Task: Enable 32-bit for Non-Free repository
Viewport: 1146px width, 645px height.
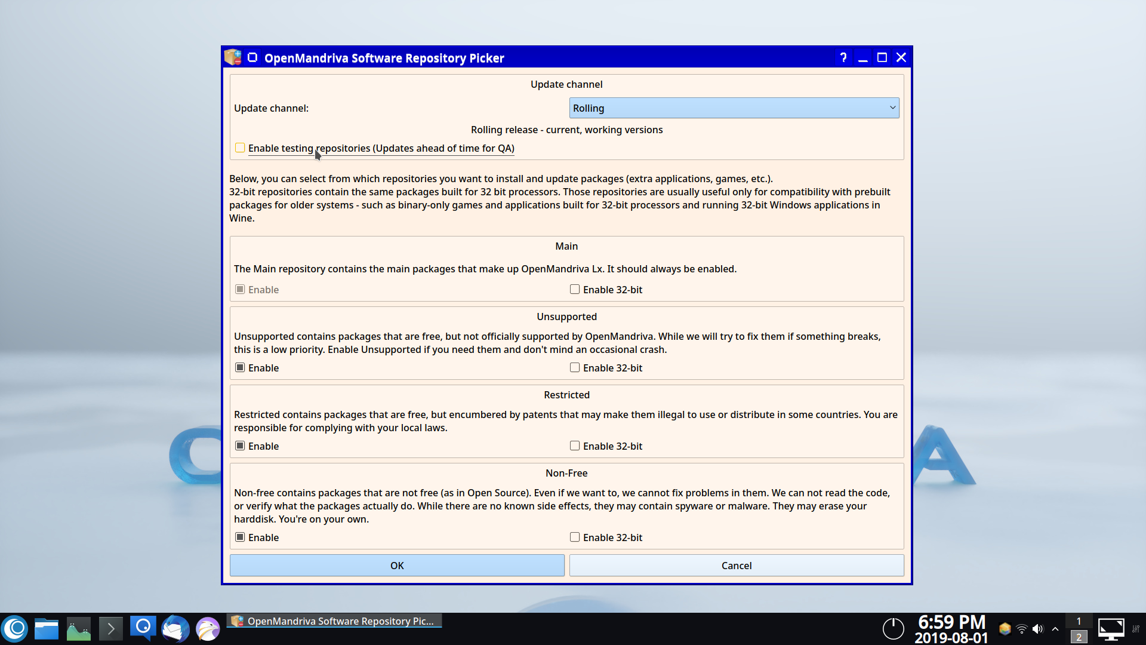Action: tap(575, 537)
